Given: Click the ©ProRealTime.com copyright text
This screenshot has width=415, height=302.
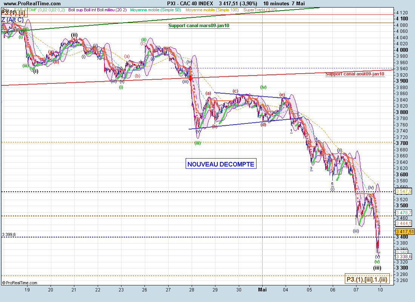Looking at the screenshot, I should (20, 283).
